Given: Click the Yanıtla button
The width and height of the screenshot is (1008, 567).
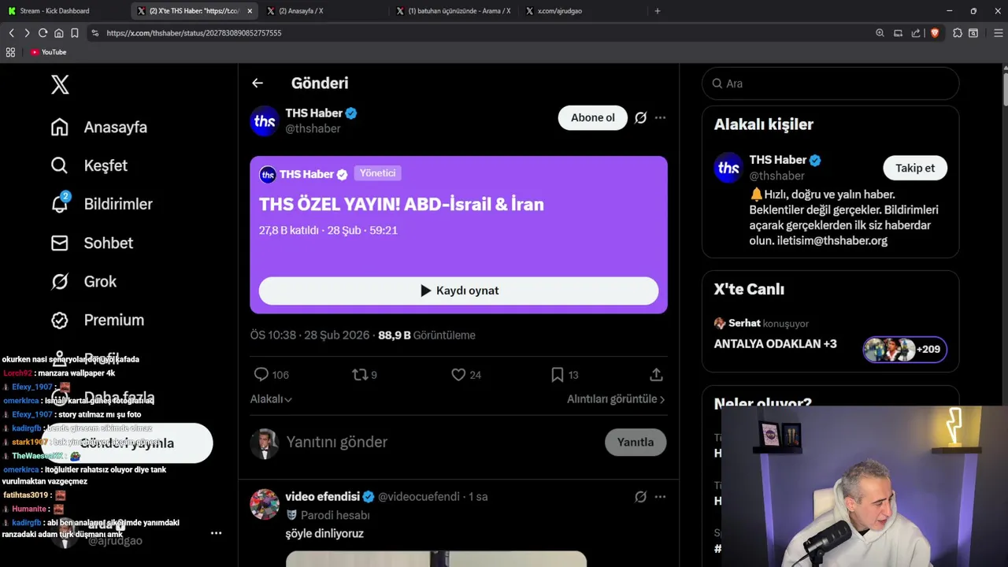Looking at the screenshot, I should pos(635,442).
